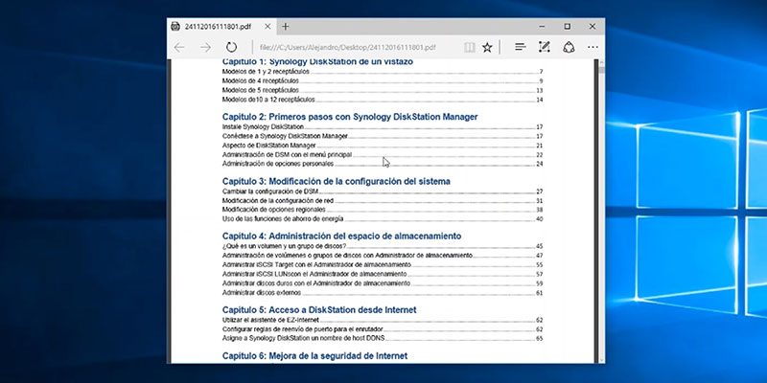Make a Web Note with pen icon
This screenshot has height=383, width=767.
click(544, 47)
